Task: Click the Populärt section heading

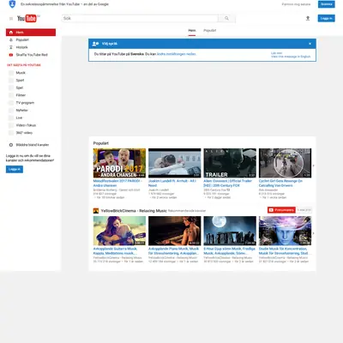Action: click(x=101, y=143)
